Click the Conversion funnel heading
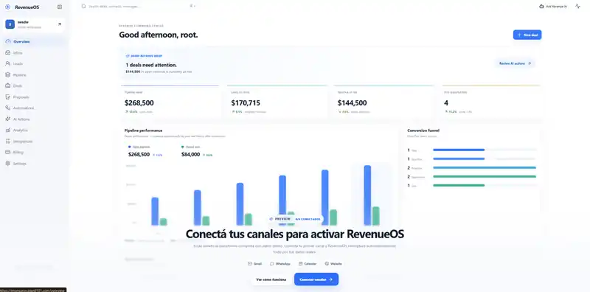 click(423, 131)
